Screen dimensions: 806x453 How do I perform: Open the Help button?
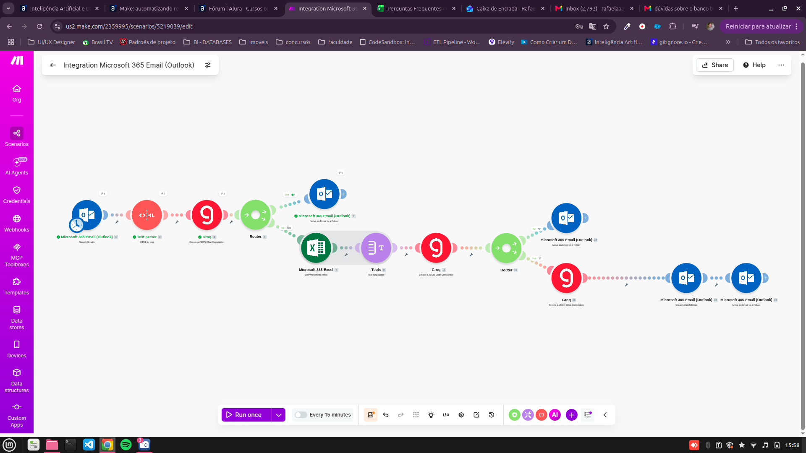(x=754, y=65)
